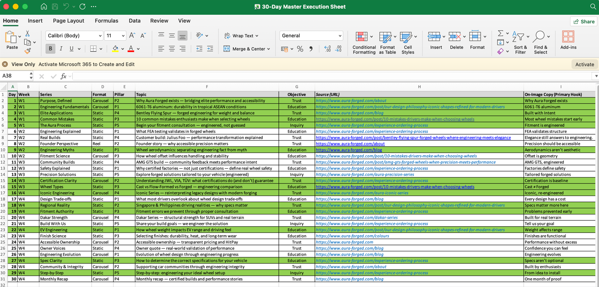Screen dimensions: 599x287
Task: Open the General number format dropdown
Action: pos(311,36)
